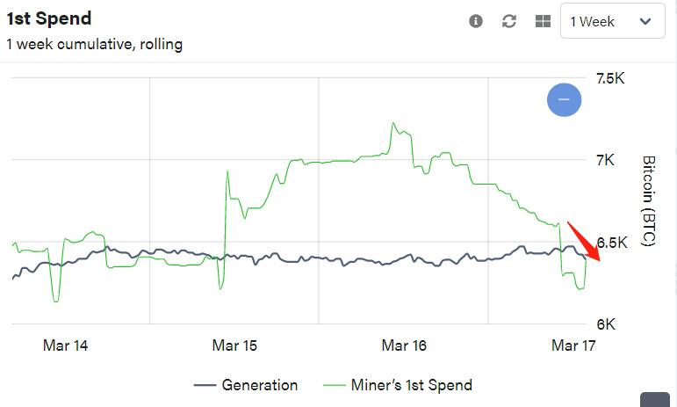Open the grid layout view icon

coord(543,21)
